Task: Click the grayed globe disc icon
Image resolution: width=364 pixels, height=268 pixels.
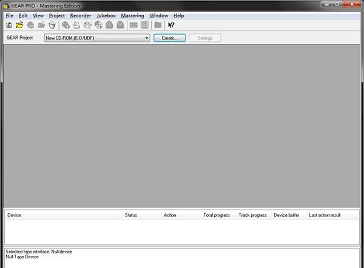Action: [30, 25]
